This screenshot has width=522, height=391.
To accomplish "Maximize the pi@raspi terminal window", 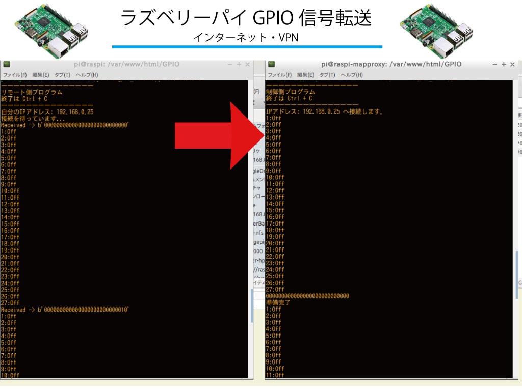I will pyautogui.click(x=239, y=64).
